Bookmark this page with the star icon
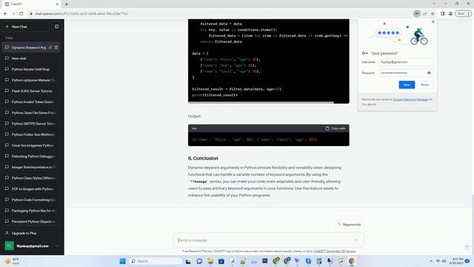The height and width of the screenshot is (267, 474). tap(433, 13)
